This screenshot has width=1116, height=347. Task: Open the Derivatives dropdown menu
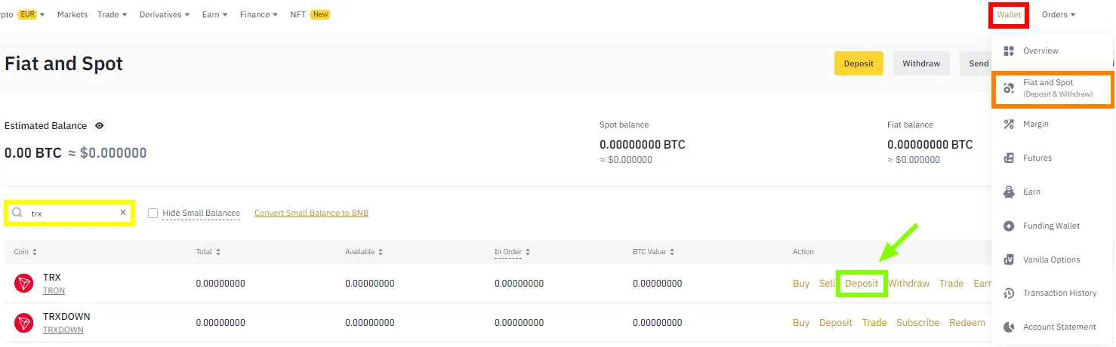pos(165,14)
